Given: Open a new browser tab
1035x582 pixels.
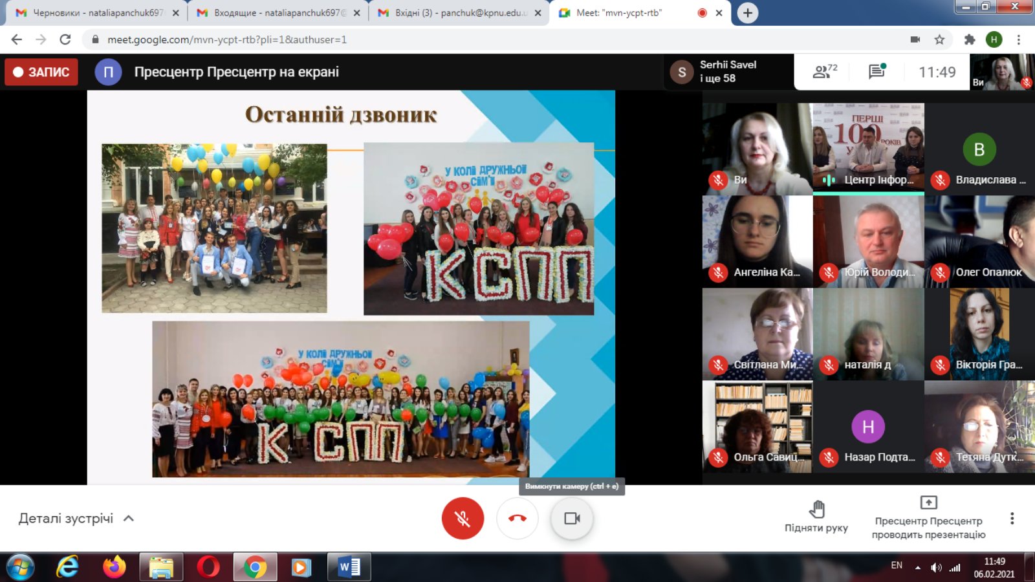Looking at the screenshot, I should click(x=747, y=13).
